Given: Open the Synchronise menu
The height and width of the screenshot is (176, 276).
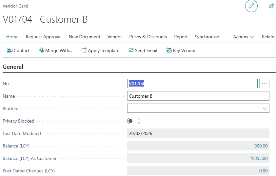Looking at the screenshot, I should [207, 37].
